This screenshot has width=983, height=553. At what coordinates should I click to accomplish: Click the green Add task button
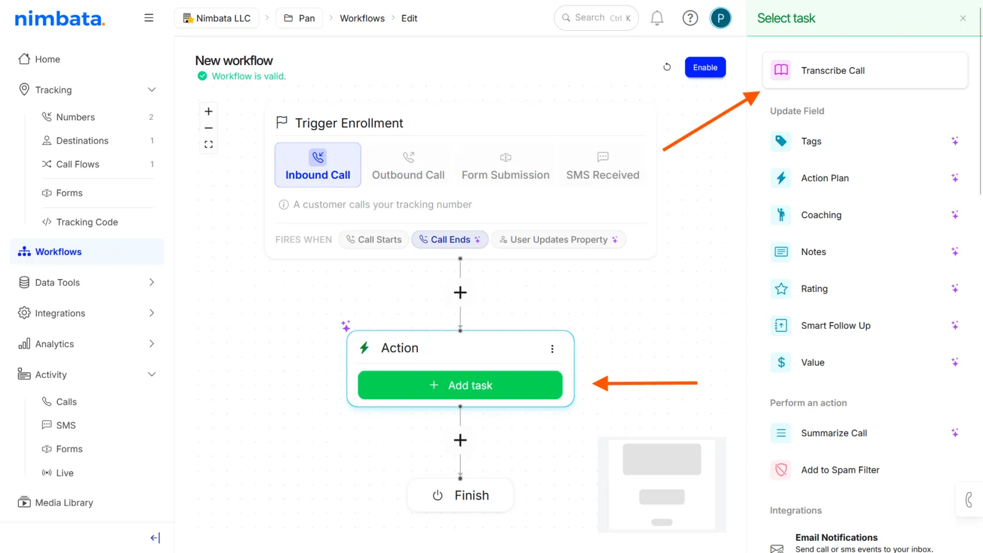(x=460, y=385)
